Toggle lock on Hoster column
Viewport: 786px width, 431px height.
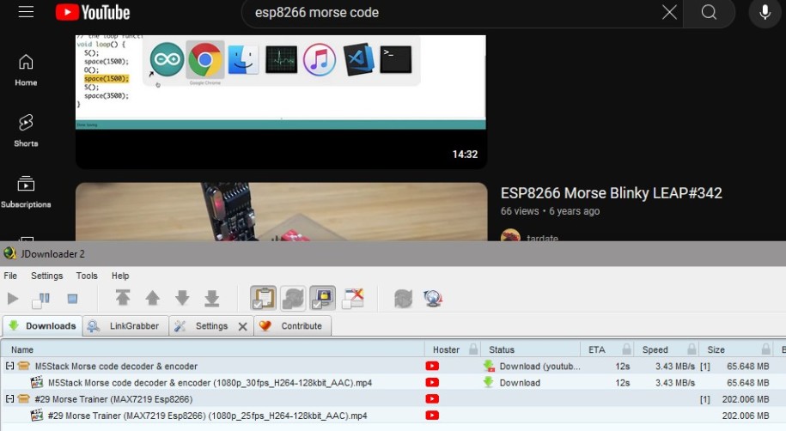[473, 349]
